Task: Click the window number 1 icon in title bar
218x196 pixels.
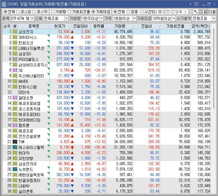Action: click(4, 4)
